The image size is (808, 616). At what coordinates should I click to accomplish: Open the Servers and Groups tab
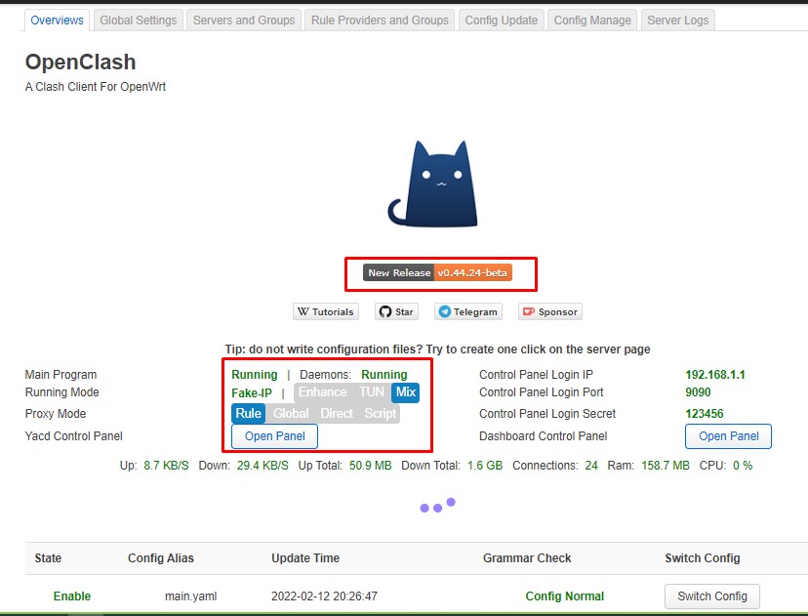pos(244,21)
